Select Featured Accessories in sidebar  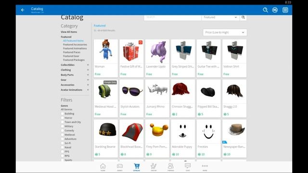point(75,45)
